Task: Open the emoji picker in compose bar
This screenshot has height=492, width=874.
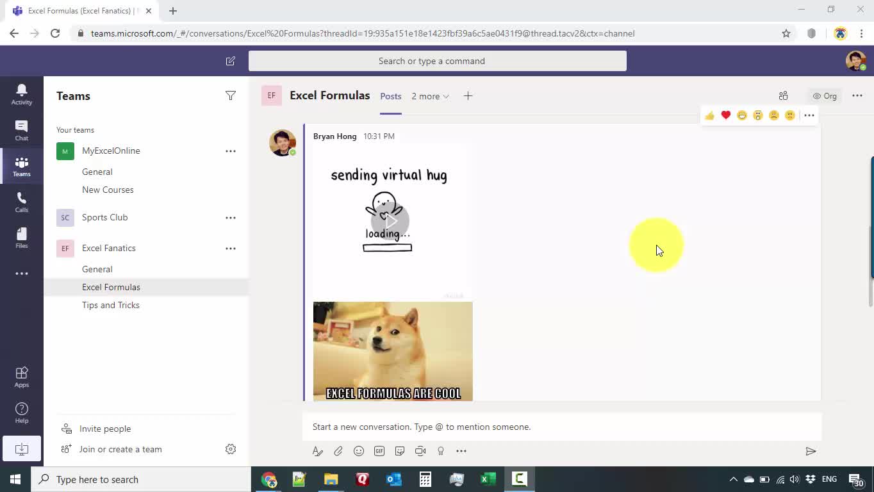Action: click(359, 451)
